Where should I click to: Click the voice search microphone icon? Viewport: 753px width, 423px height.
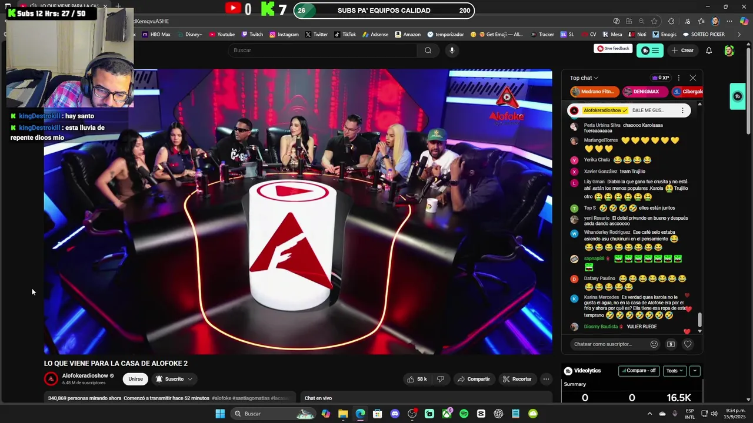pos(452,51)
